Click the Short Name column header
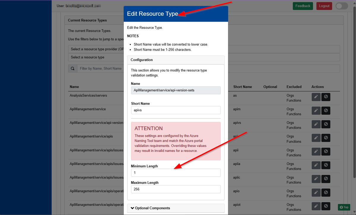The width and height of the screenshot is (356, 215). click(242, 87)
